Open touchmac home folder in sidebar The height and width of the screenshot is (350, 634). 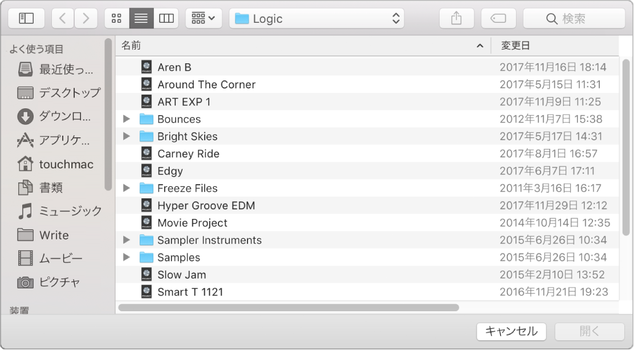(56, 164)
